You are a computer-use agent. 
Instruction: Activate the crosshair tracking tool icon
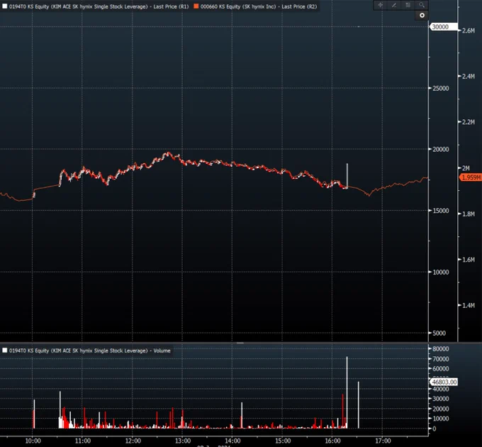[380, 5]
